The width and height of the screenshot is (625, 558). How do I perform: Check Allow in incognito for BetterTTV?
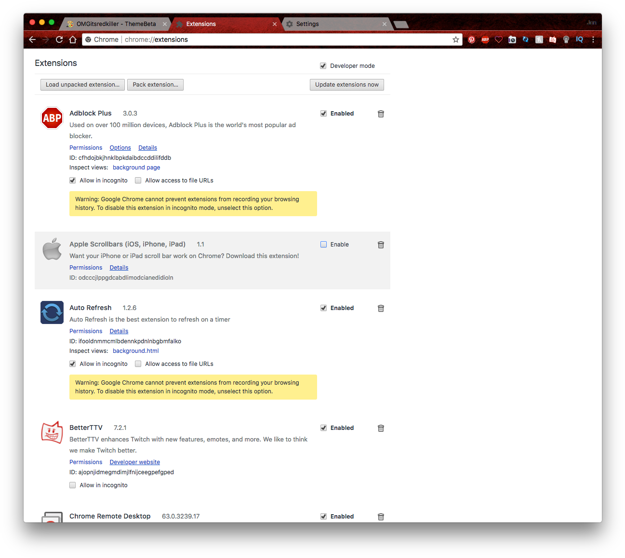point(73,485)
